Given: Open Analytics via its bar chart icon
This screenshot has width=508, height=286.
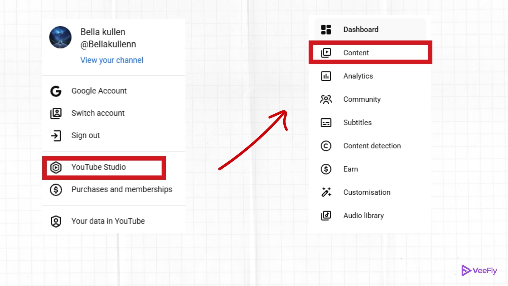Looking at the screenshot, I should click(x=326, y=76).
